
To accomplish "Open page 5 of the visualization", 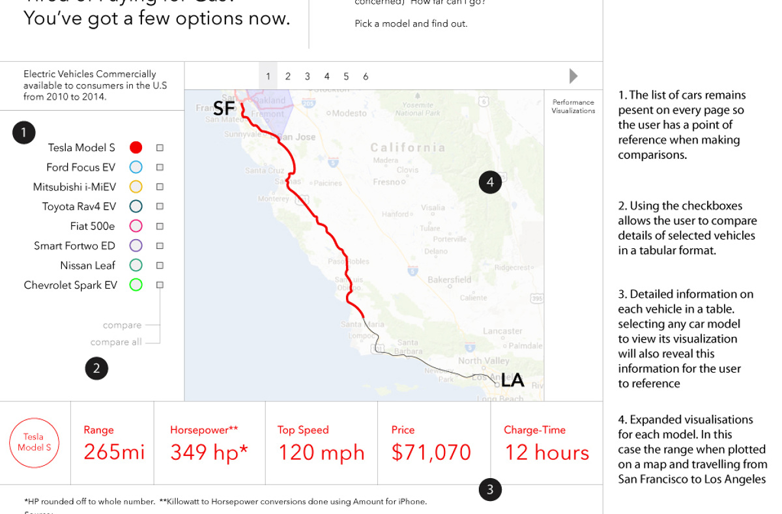I will pyautogui.click(x=346, y=76).
